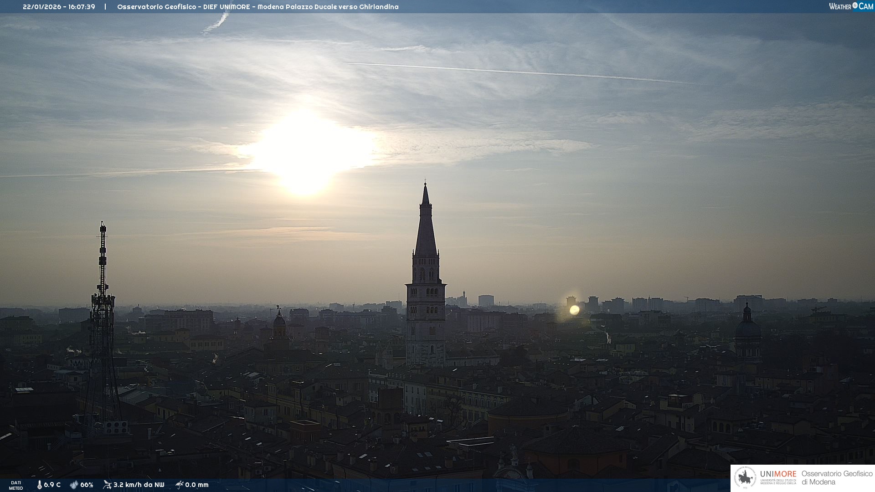875x492 pixels.
Task: Click the humidity water droplets icon
Action: point(74,485)
